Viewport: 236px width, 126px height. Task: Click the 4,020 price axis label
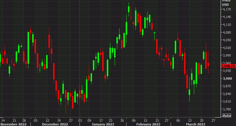coord(227,48)
